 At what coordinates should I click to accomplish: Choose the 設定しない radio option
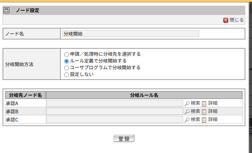coord(66,75)
